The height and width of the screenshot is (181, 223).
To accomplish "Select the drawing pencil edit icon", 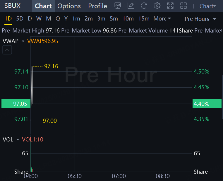I will (131, 6).
